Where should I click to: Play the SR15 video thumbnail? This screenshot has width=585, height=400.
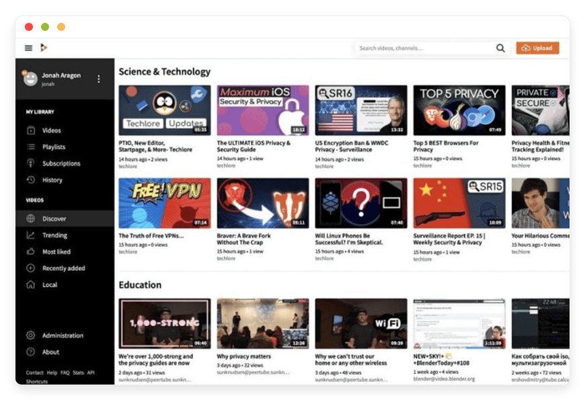(x=459, y=203)
